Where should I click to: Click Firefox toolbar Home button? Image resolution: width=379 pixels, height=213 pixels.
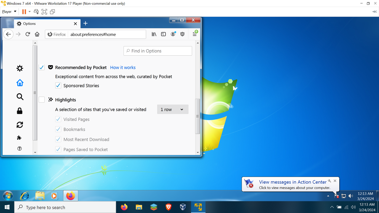37,34
